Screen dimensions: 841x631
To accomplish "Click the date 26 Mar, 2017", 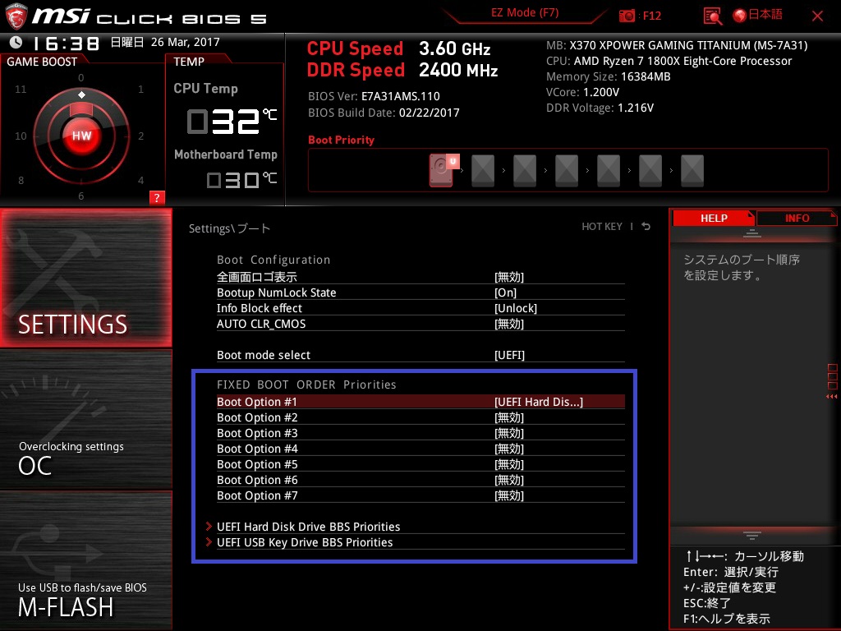I will 185,42.
